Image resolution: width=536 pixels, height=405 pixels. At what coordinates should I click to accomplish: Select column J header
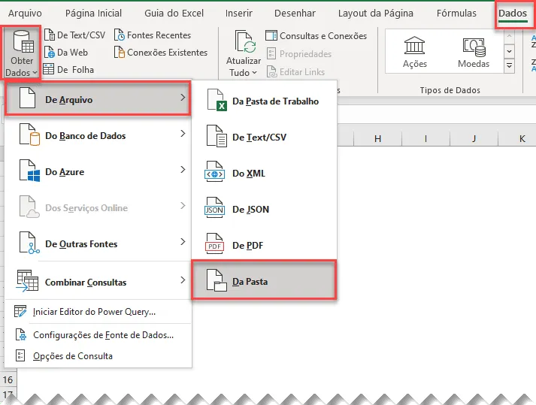click(x=474, y=138)
